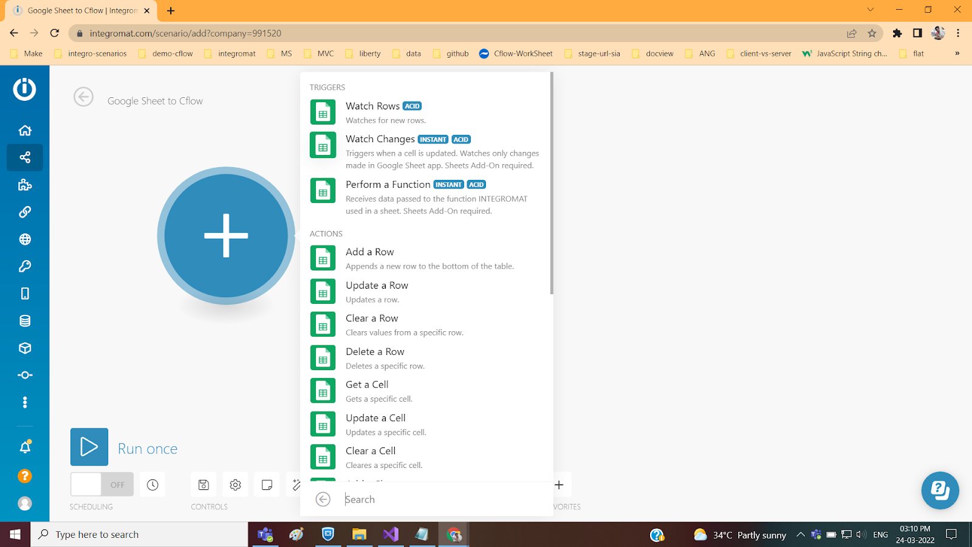The image size is (972, 547).
Task: Choose the Clear a Row action
Action: pos(425,325)
